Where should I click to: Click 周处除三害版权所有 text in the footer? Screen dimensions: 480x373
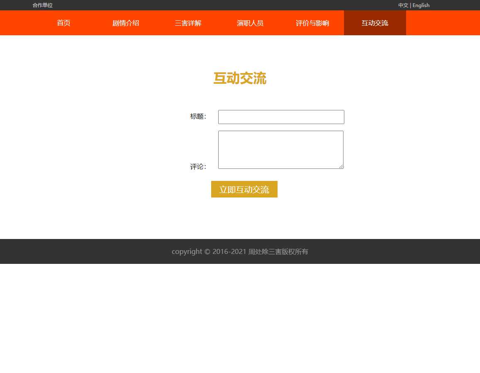[278, 251]
